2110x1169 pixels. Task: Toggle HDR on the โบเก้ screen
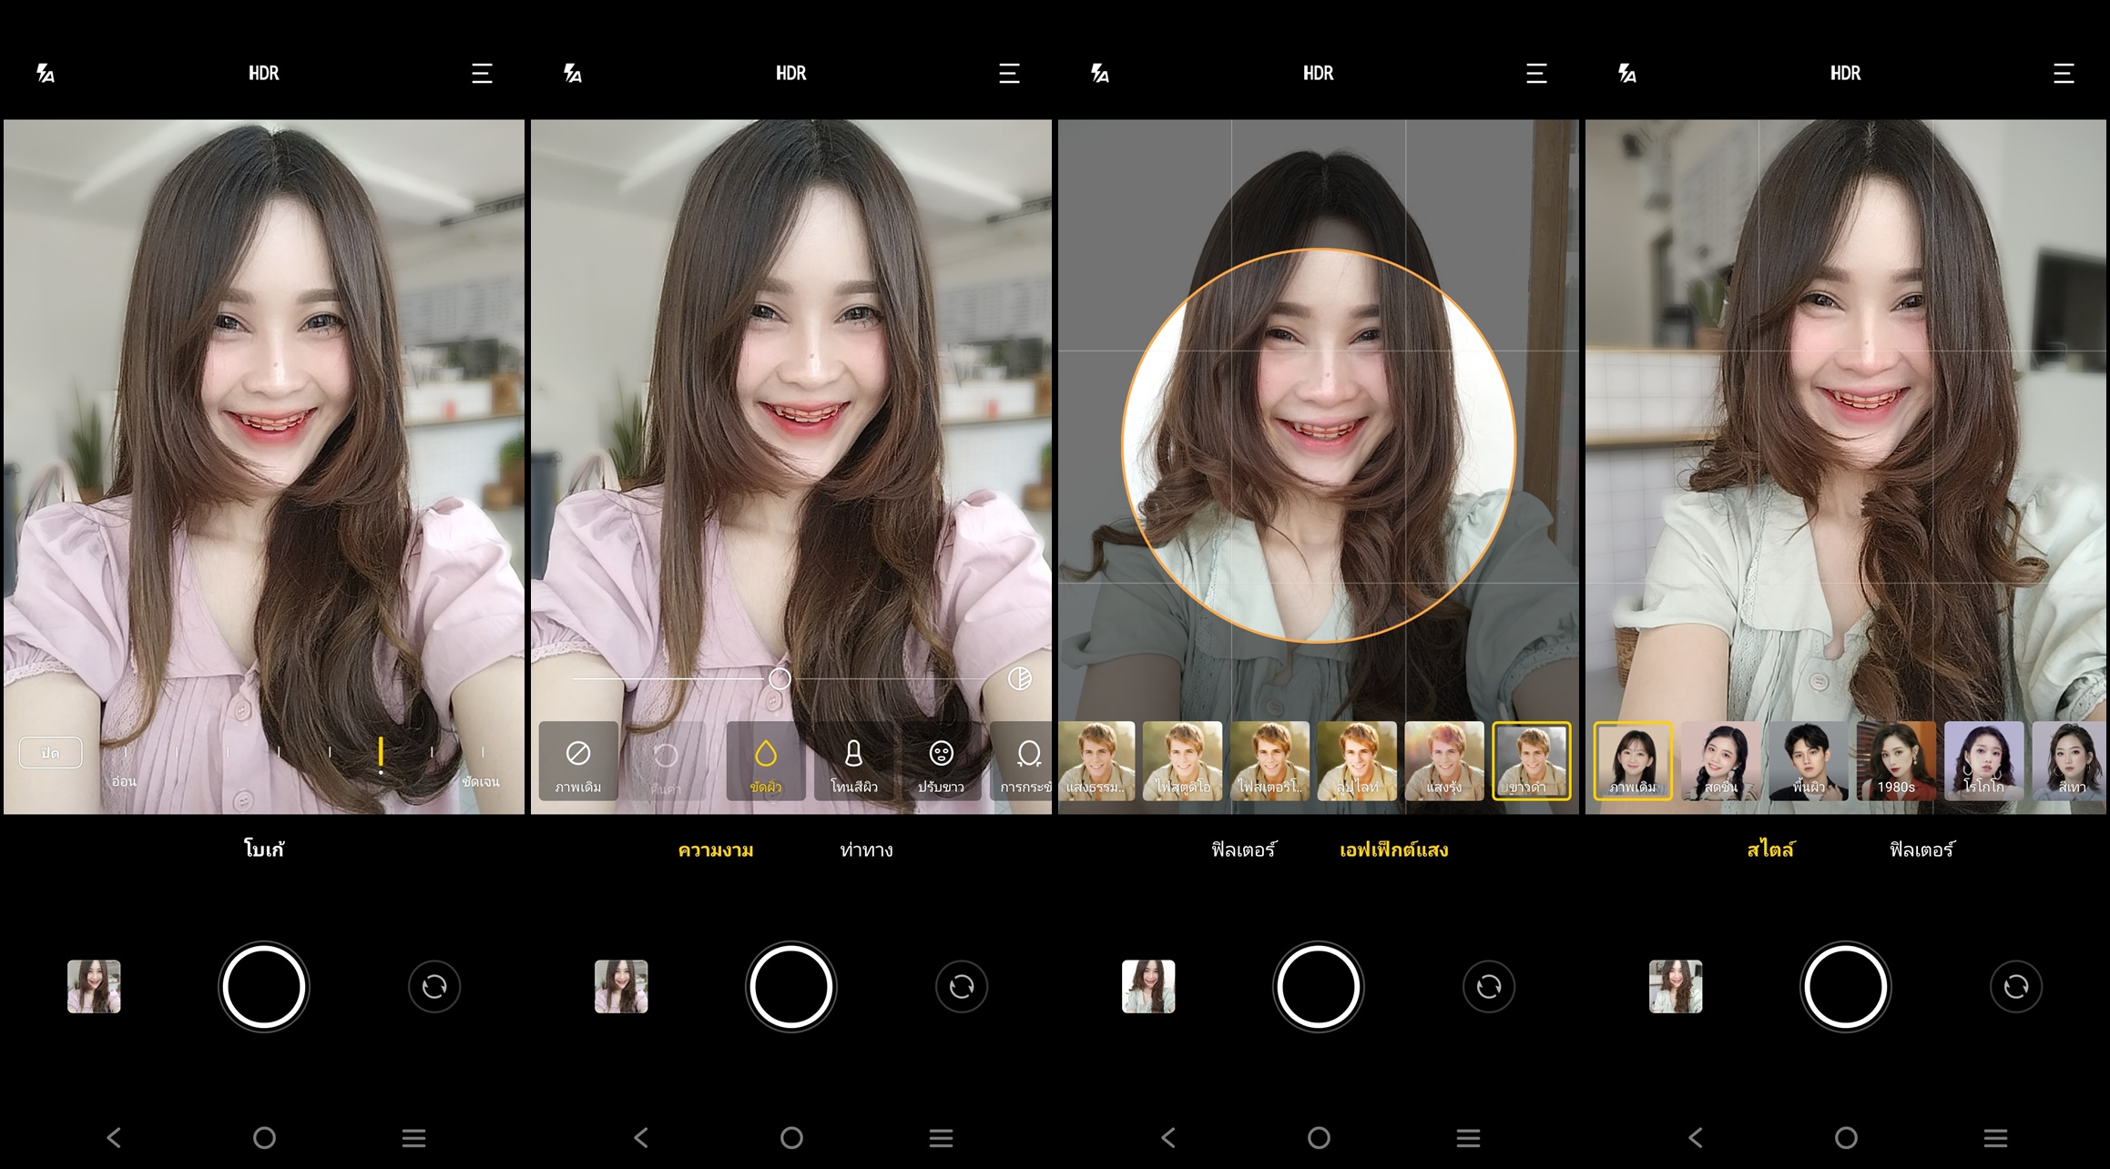click(264, 73)
